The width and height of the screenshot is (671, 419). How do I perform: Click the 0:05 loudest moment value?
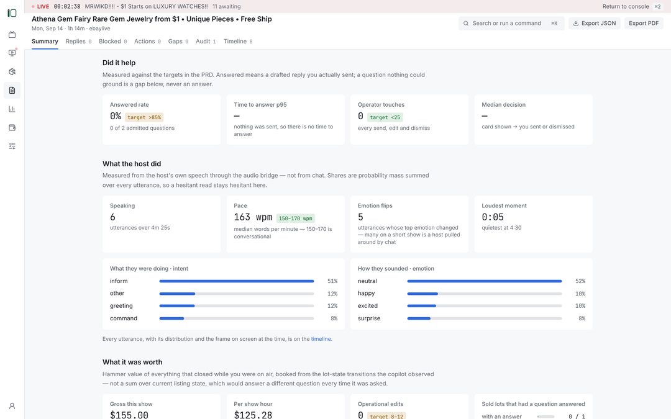[493, 217]
